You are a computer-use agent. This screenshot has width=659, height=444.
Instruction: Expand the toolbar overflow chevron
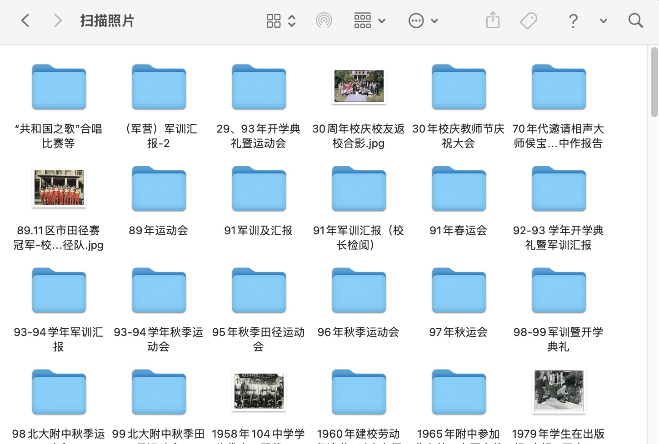click(x=603, y=20)
